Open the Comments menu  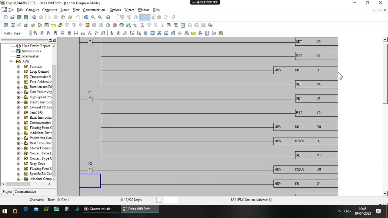50,10
